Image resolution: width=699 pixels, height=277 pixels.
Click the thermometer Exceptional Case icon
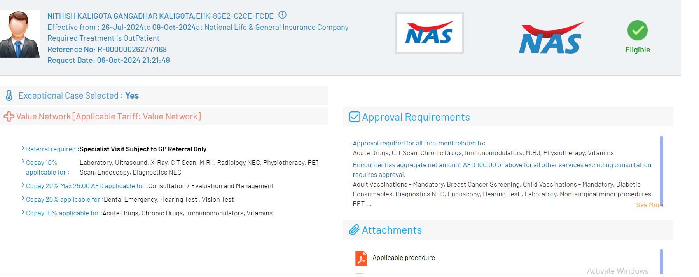click(x=9, y=95)
